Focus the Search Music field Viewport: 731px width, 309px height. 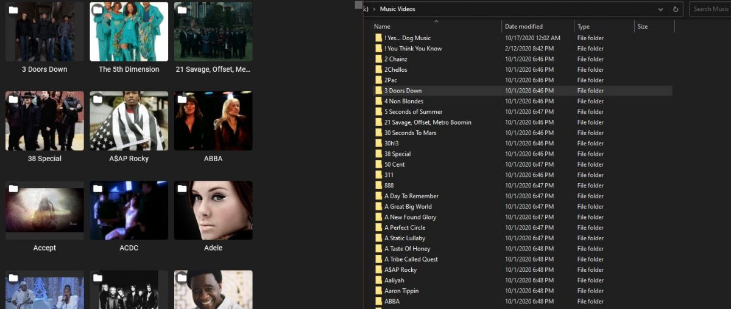710,9
